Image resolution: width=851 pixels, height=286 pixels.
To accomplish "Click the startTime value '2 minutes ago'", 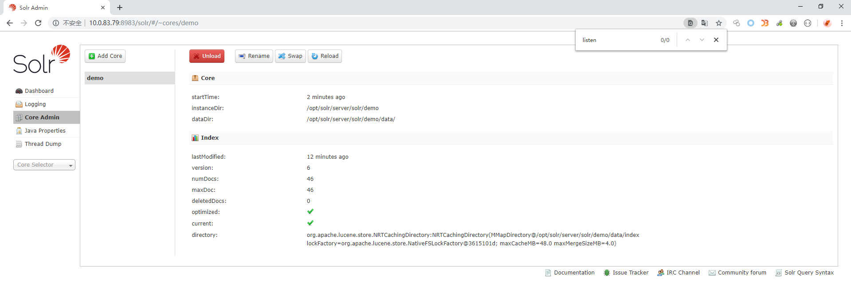I will pyautogui.click(x=326, y=97).
